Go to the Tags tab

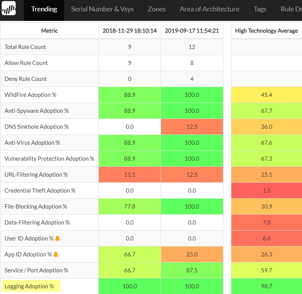coord(260,9)
